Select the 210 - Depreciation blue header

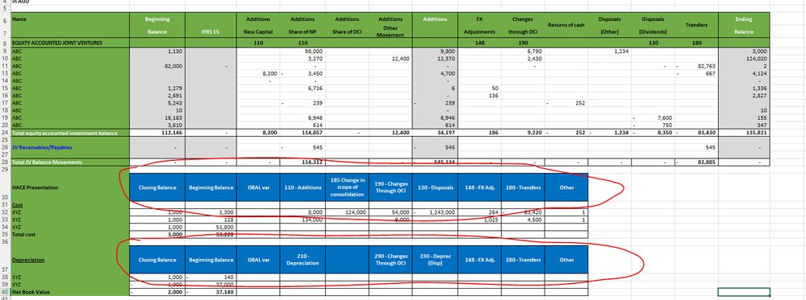[303, 260]
